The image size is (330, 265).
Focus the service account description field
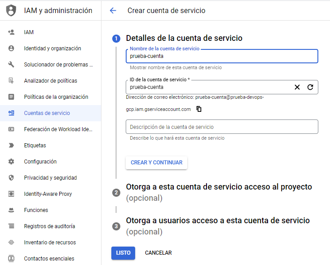(x=222, y=127)
